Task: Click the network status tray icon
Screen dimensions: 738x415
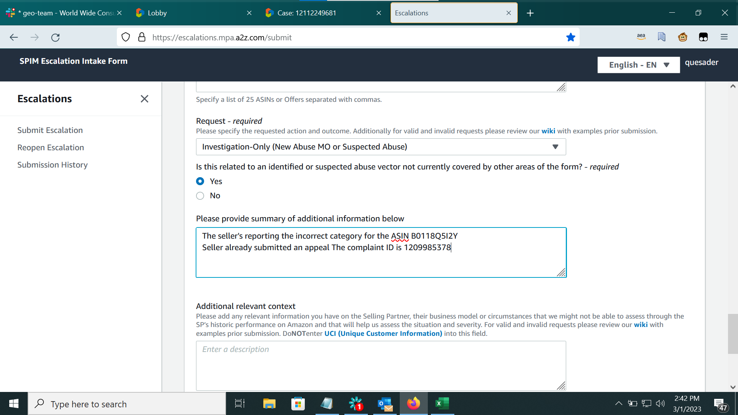Action: 647,403
